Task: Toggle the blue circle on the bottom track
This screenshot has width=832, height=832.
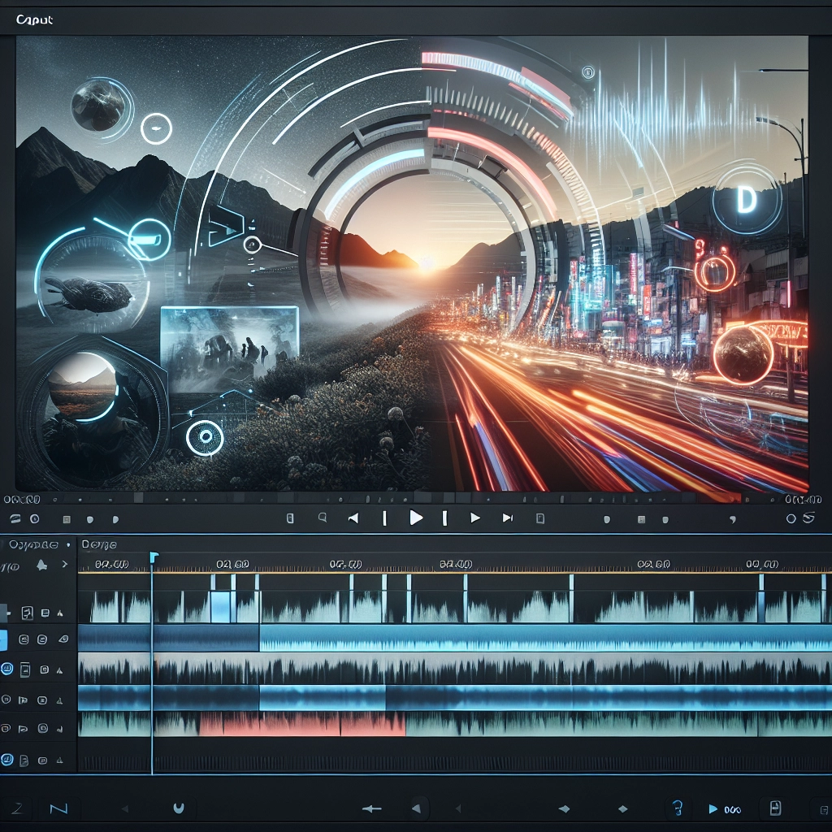Action: tap(7, 760)
